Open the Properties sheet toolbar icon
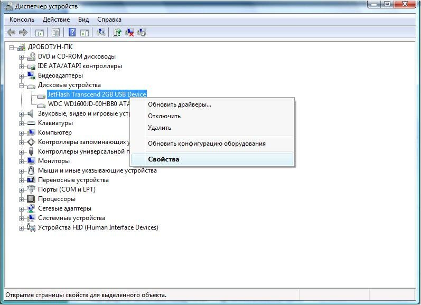Image resolution: width=421 pixels, height=305 pixels. [x=55, y=33]
